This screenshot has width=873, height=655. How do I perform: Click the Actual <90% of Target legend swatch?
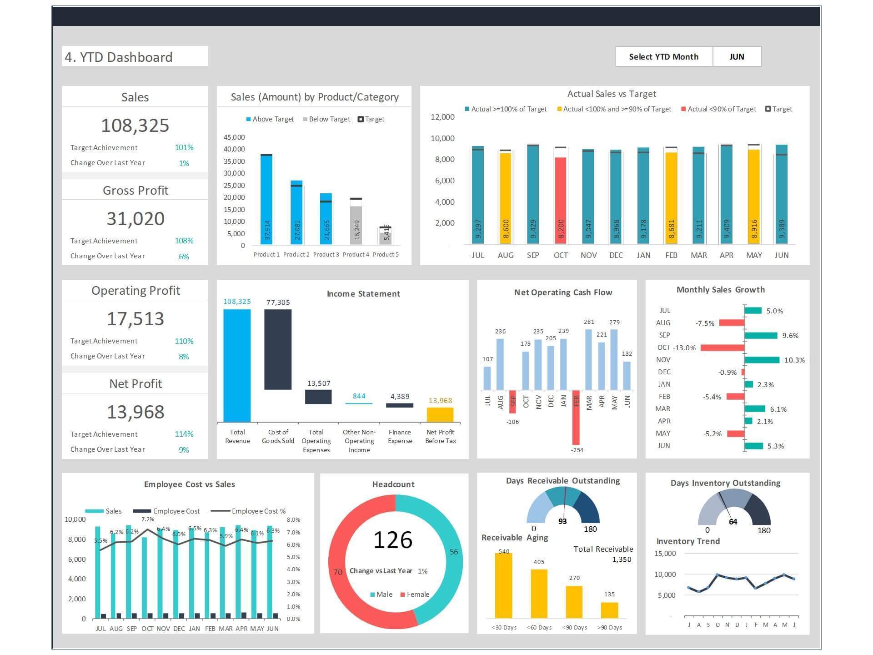683,109
